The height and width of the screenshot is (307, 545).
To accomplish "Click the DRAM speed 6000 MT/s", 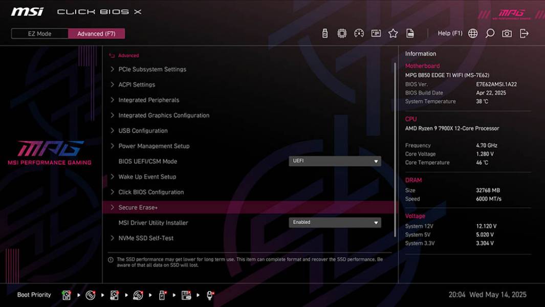I will [489, 199].
